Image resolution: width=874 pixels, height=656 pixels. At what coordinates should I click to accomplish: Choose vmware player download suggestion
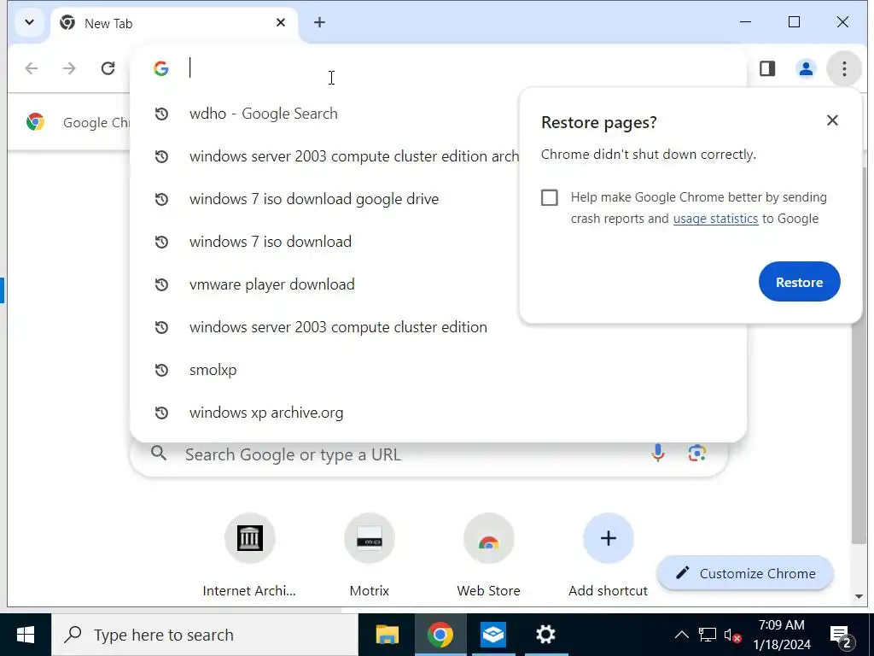coord(326,284)
